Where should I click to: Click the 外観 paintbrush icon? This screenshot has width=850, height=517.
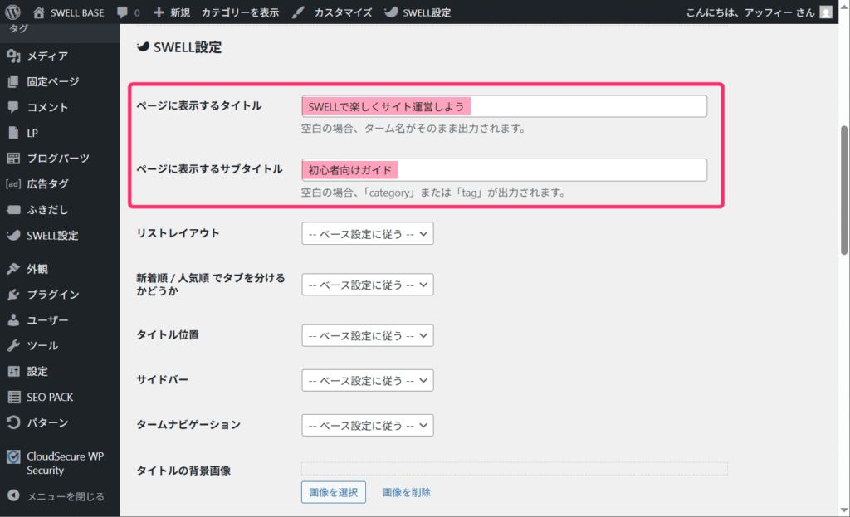tap(13, 269)
